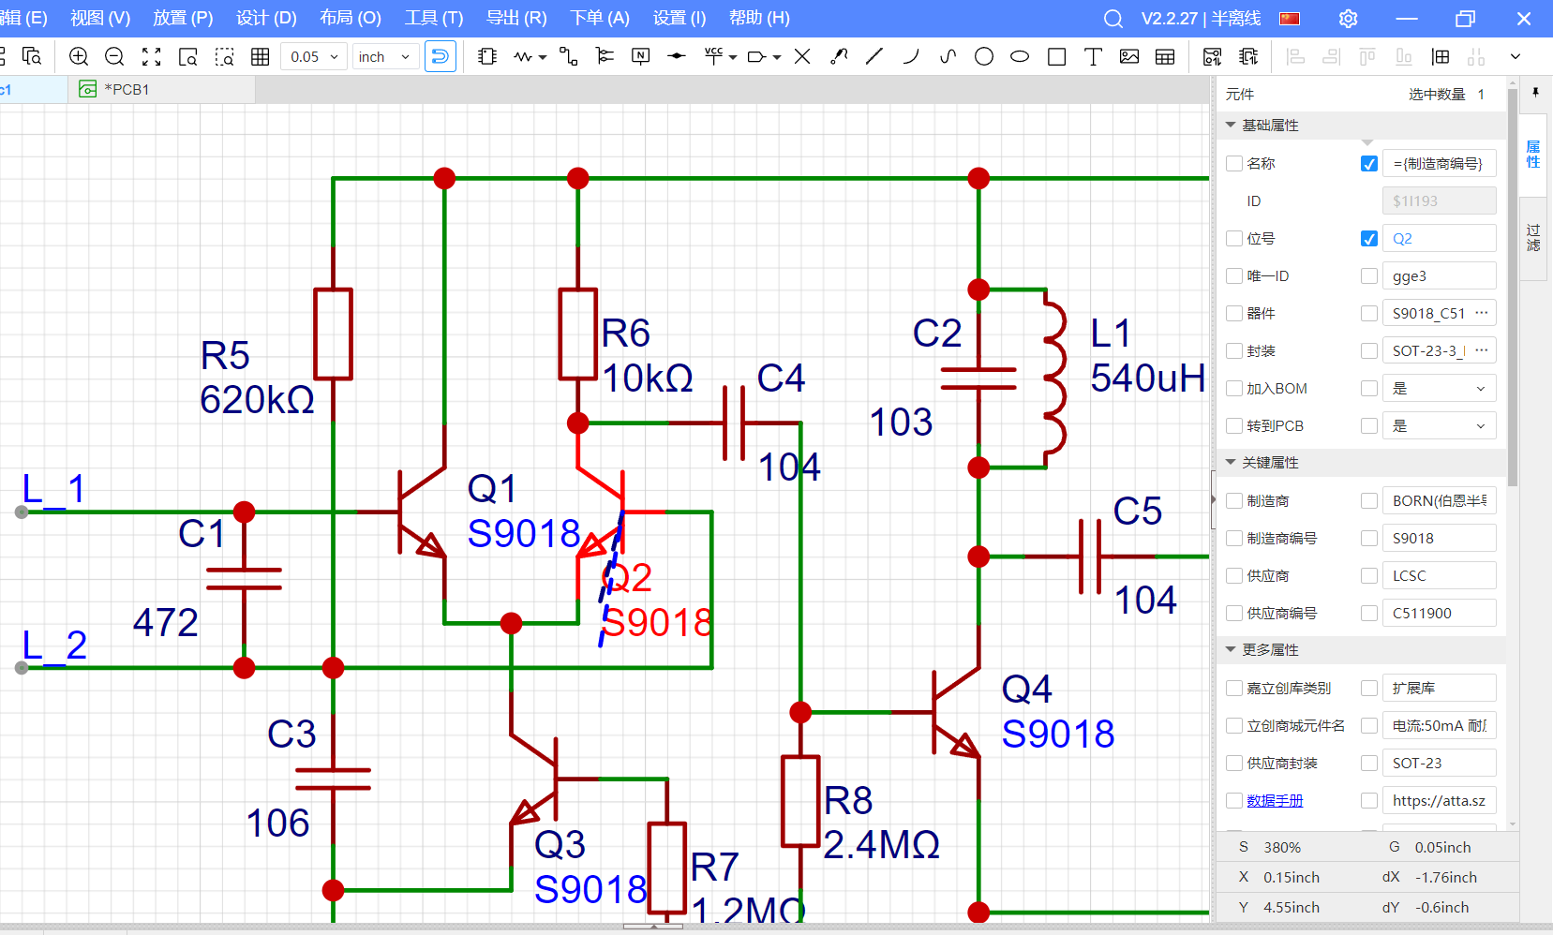This screenshot has height=935, width=1553.
Task: Switch to the PCB1 tab
Action: (127, 90)
